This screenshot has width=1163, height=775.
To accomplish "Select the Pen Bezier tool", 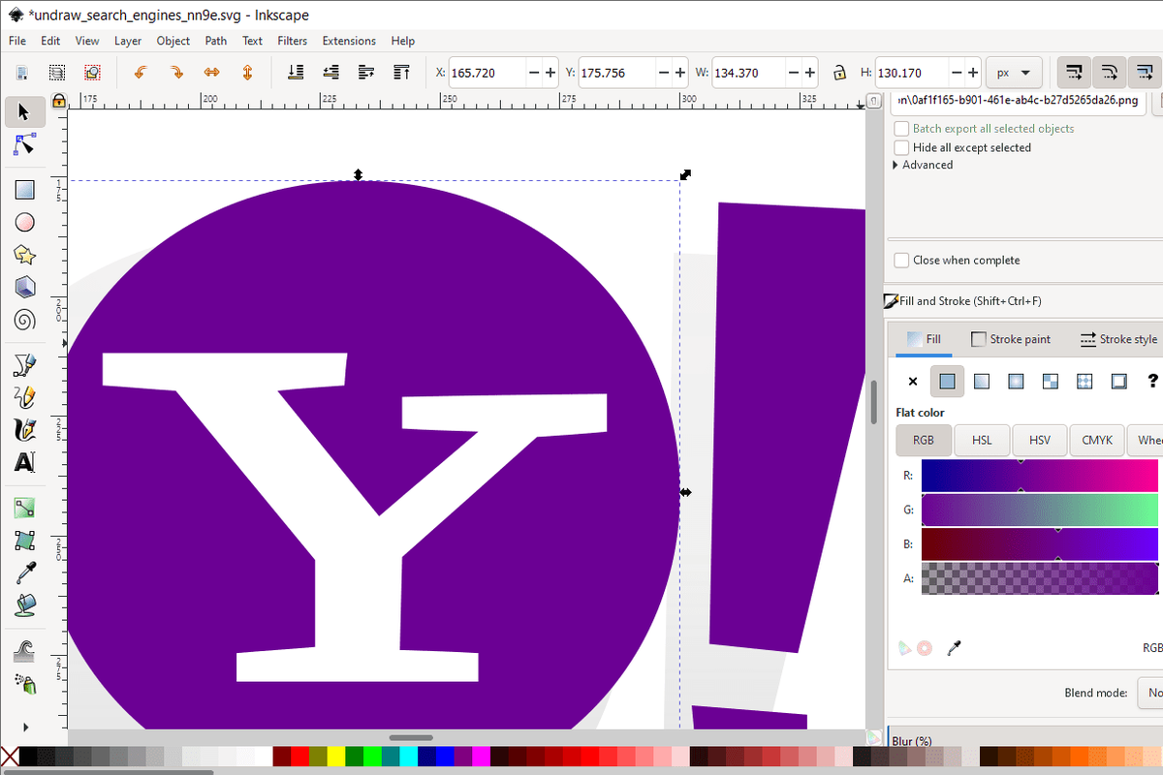I will 25,364.
